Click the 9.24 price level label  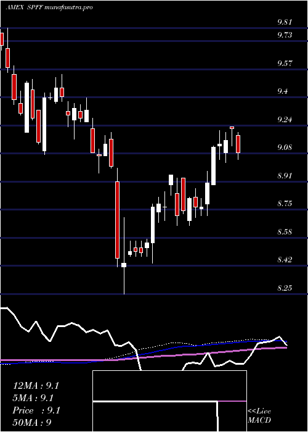(285, 119)
